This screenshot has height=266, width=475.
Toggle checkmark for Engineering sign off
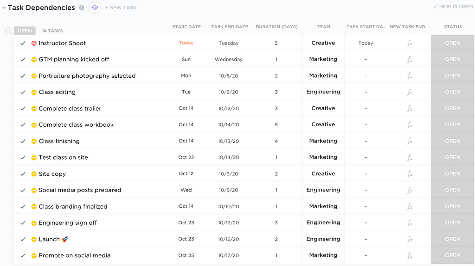pos(23,223)
